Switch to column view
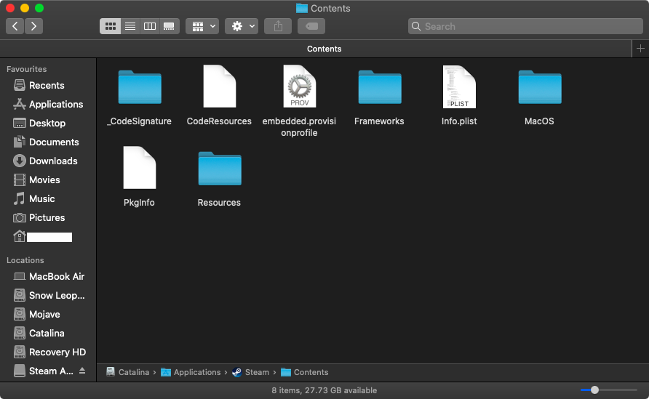Image resolution: width=649 pixels, height=399 pixels. [149, 26]
